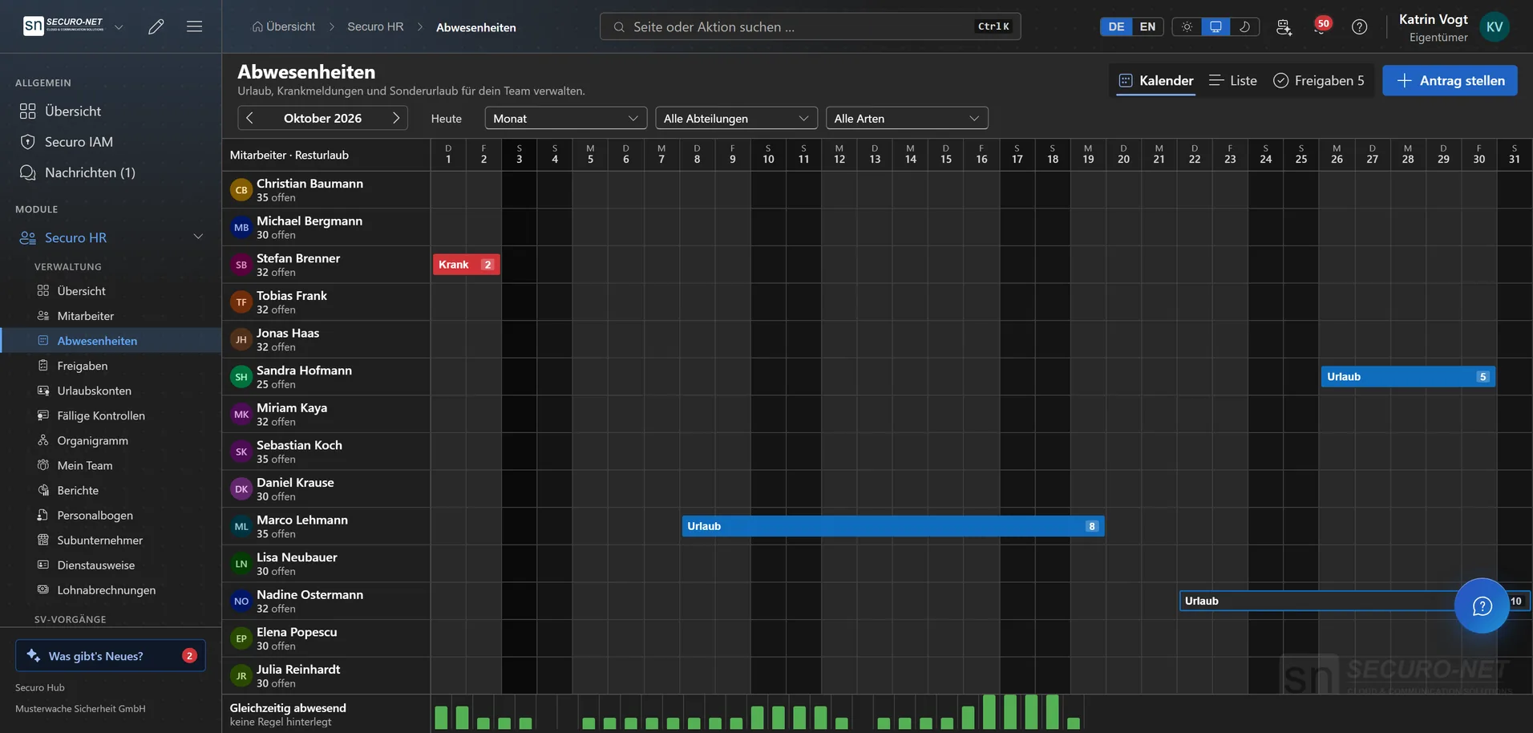
Task: Switch language to EN
Action: (x=1147, y=26)
